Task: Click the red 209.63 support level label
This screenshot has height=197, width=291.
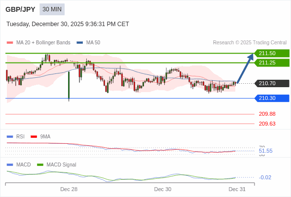Action: click(x=267, y=124)
